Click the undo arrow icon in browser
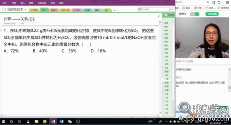The image size is (231, 125). [219, 2]
